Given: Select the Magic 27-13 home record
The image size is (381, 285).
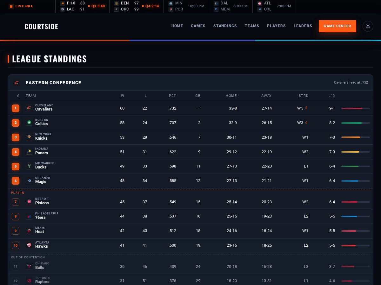Looking at the screenshot, I should [x=232, y=181].
